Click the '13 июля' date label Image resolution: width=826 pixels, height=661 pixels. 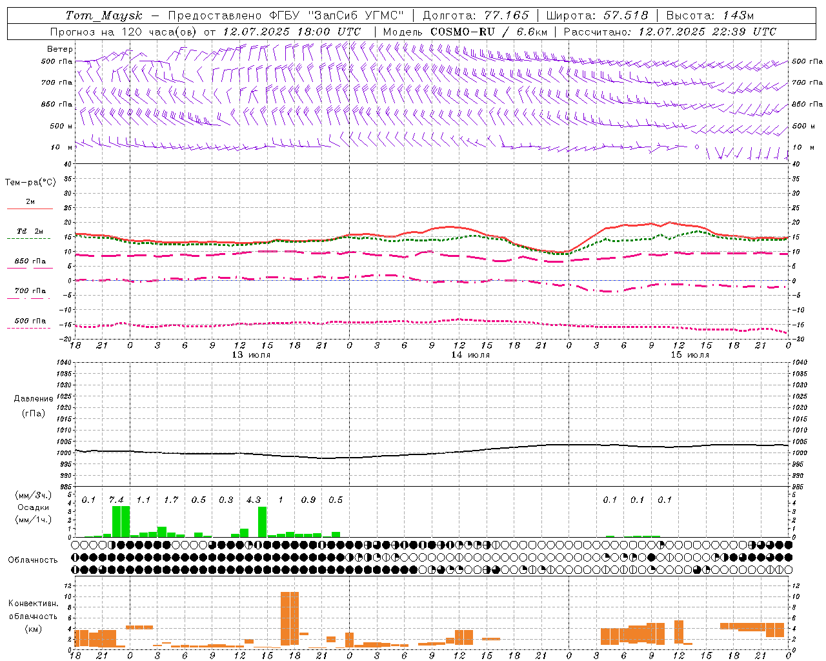point(251,355)
